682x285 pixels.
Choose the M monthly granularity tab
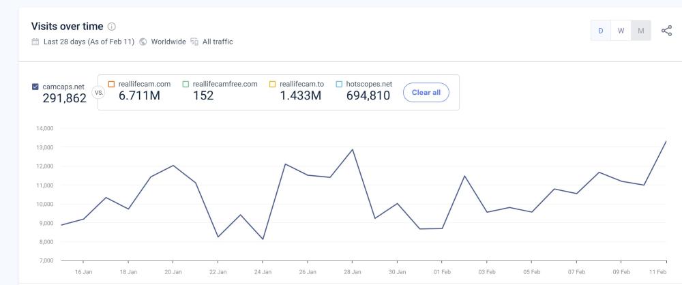[641, 31]
